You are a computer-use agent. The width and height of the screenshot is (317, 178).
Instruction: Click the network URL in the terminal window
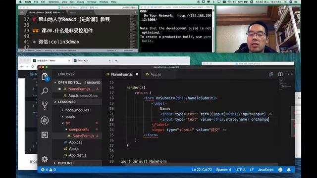175,18
